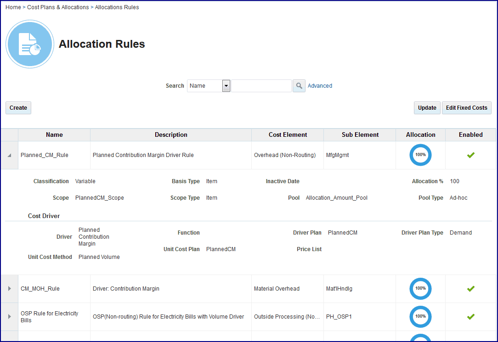The image size is (498, 342).
Task: Click the Cost Driver section heading
Action: [44, 216]
